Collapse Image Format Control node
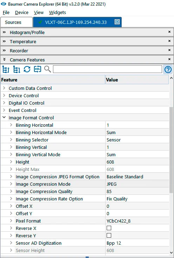Viewport: 174px width, 258px height. click(4, 118)
